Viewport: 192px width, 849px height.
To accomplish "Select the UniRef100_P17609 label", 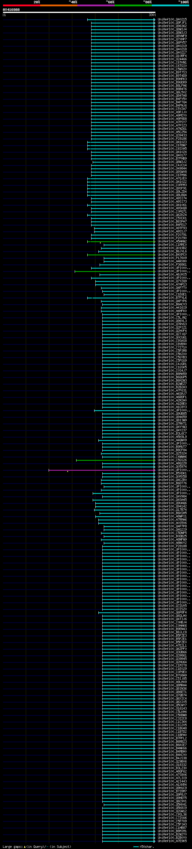I will pos(172,258).
